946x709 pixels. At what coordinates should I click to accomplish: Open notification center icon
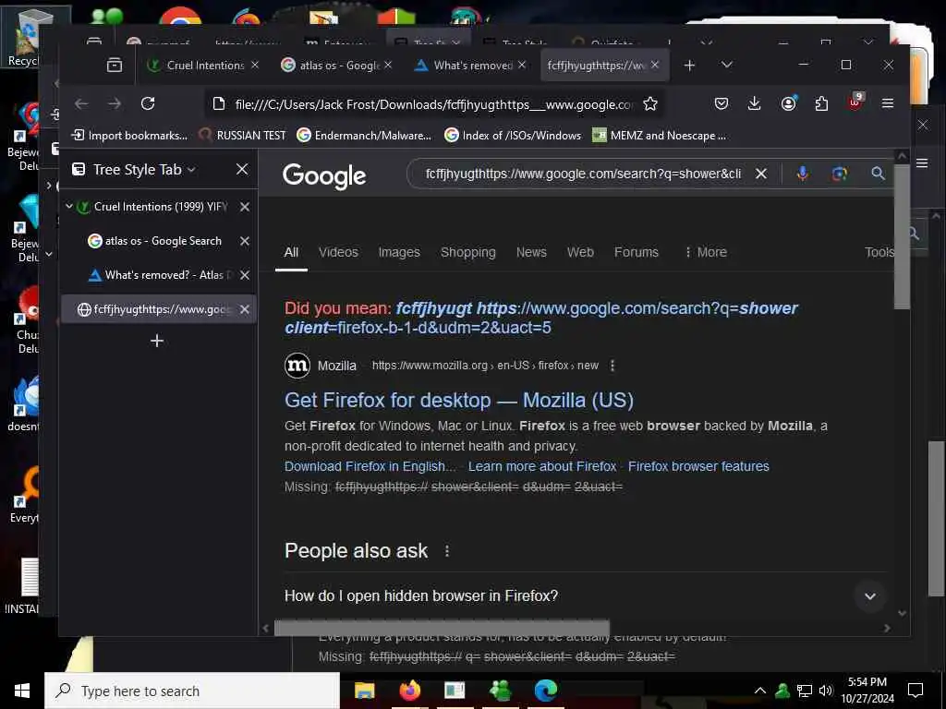coord(916,691)
